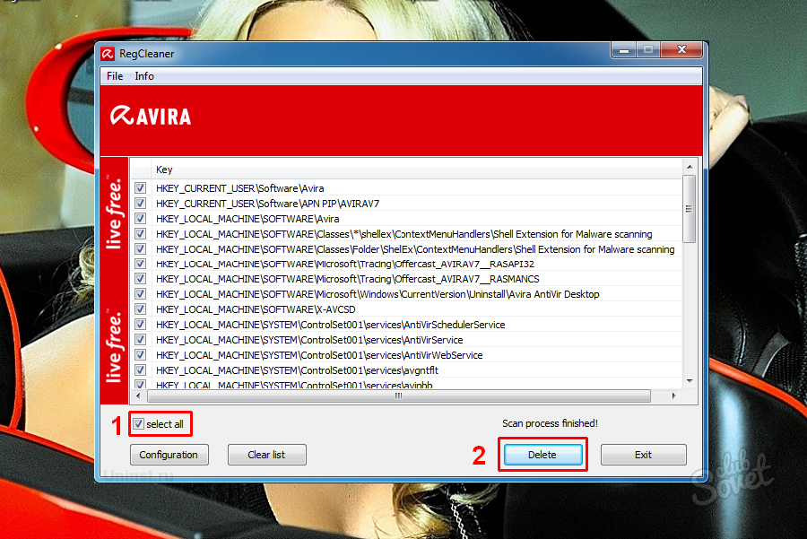Toggle checkbox for the X-AVCSD key

[x=140, y=309]
